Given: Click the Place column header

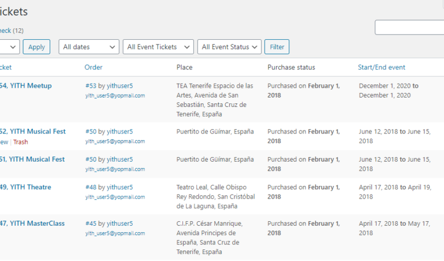Looking at the screenshot, I should 184,68.
